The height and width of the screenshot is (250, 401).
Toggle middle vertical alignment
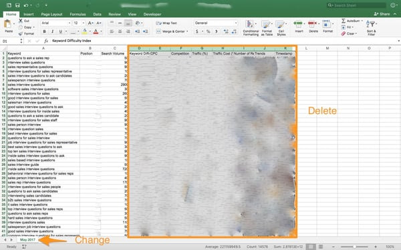tap(120, 23)
